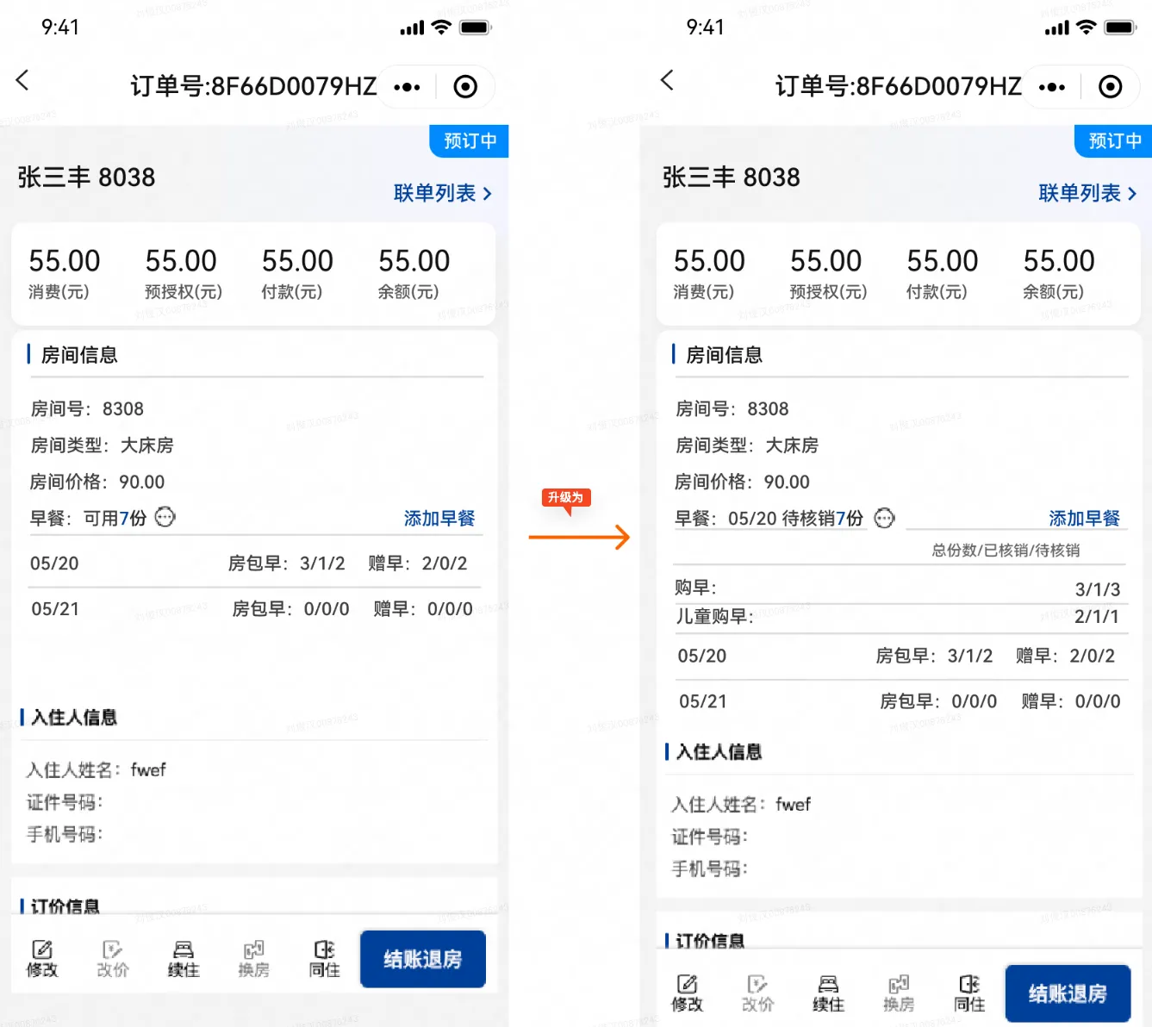Tap the circular record icon in right screen
The image size is (1152, 1027).
click(x=1110, y=87)
